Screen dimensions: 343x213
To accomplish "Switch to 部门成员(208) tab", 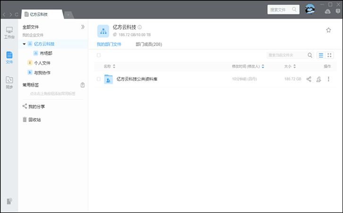I will click(x=148, y=44).
